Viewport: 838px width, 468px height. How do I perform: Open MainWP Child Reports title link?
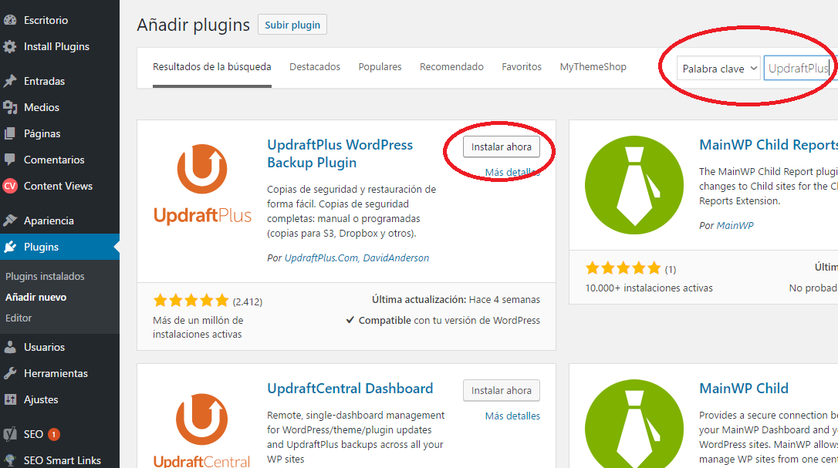coord(769,145)
